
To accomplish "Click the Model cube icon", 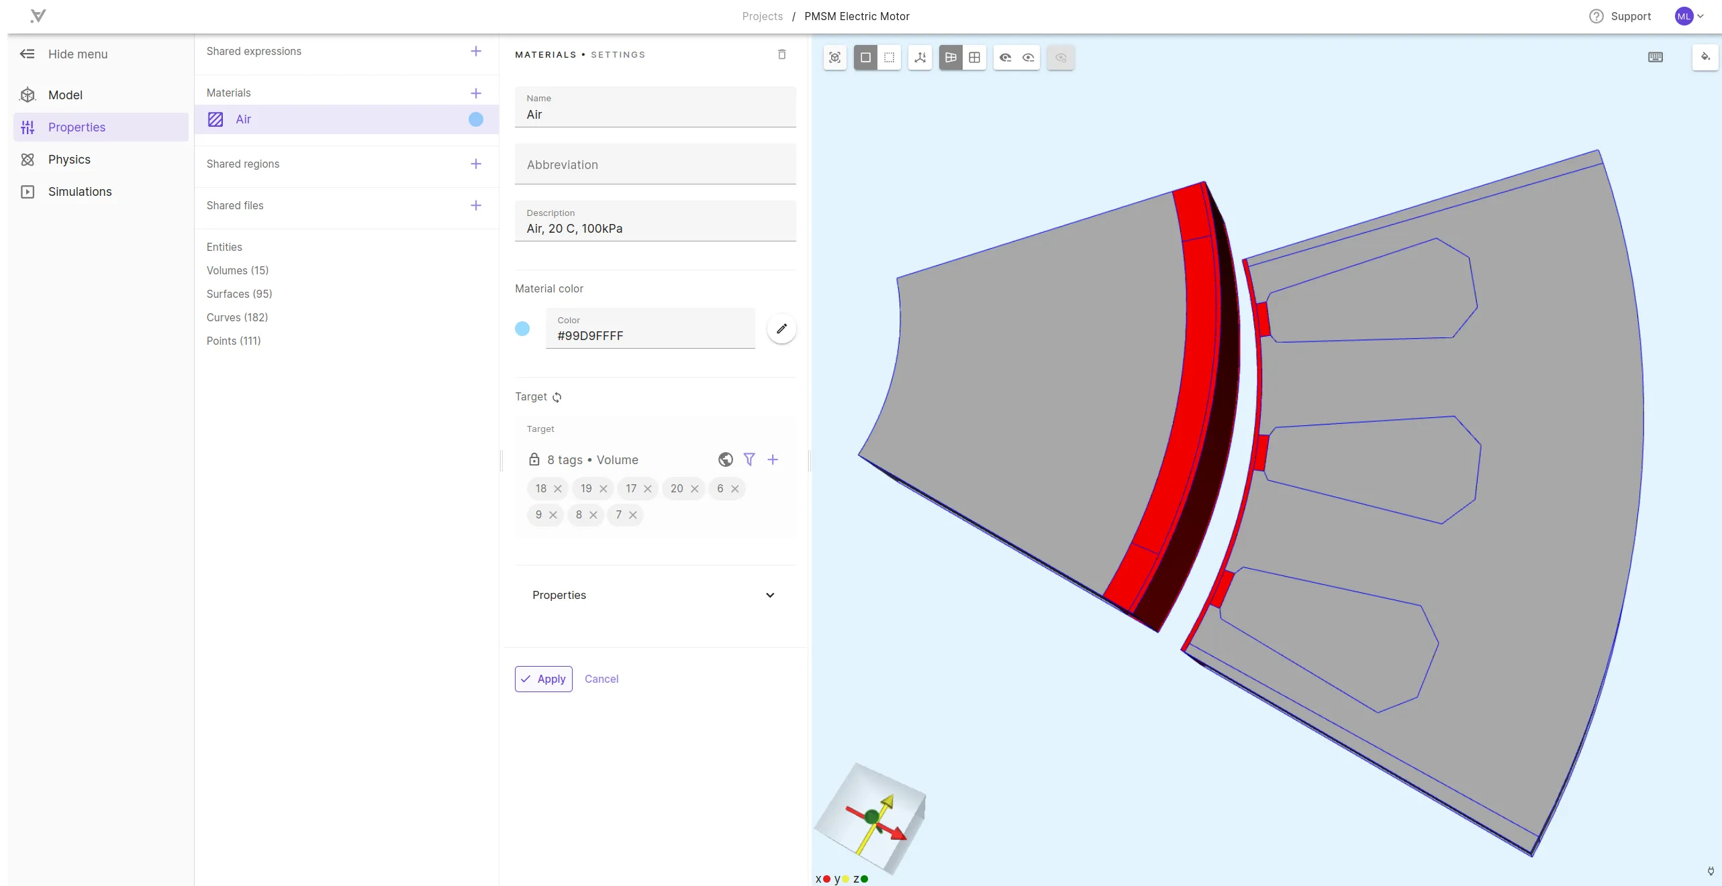I will (28, 95).
